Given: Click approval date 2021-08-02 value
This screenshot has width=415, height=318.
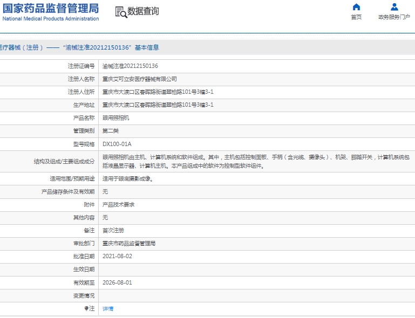Looking at the screenshot, I should pyautogui.click(x=117, y=257).
